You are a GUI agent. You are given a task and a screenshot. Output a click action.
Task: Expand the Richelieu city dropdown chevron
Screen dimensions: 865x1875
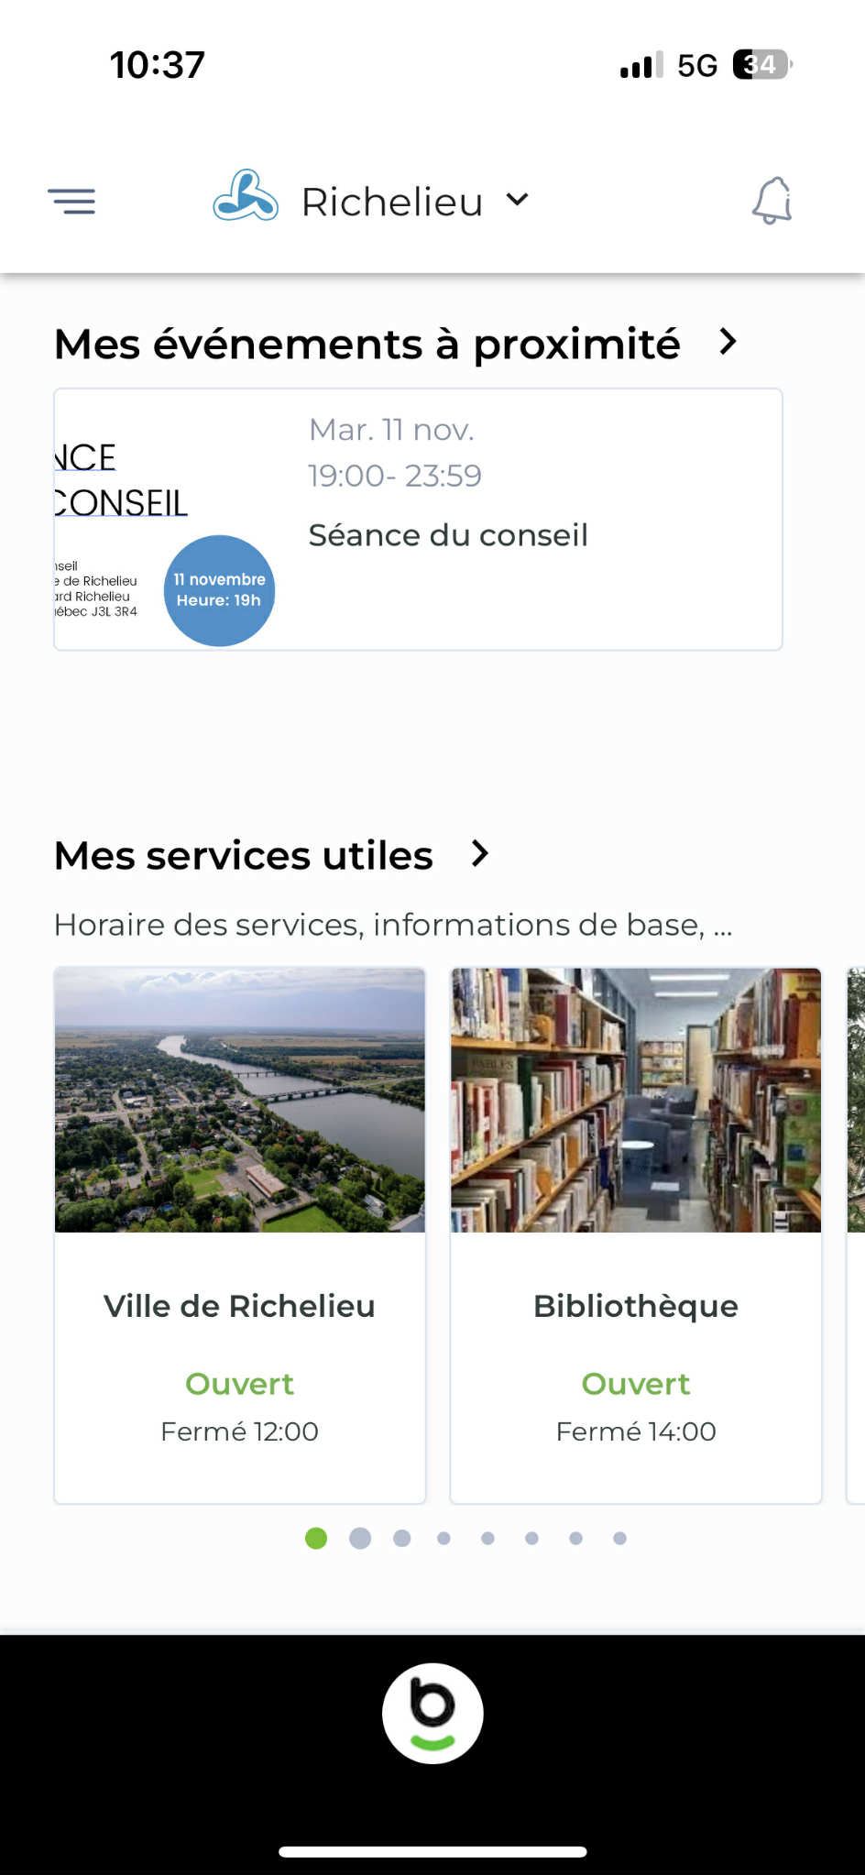point(518,199)
